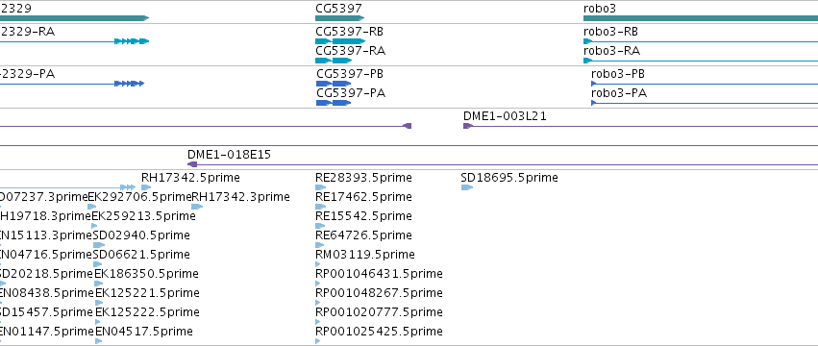Open the EN04517.5prime EST label

click(x=144, y=332)
